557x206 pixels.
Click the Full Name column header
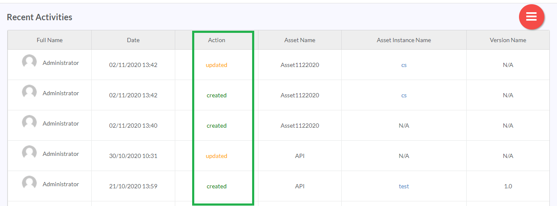coord(49,40)
